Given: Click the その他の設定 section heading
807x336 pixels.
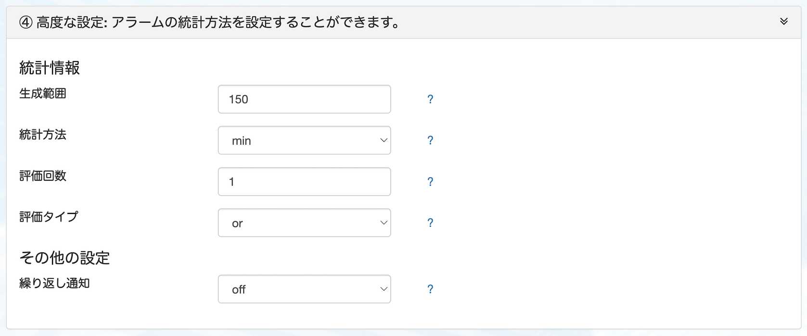Looking at the screenshot, I should pos(64,258).
